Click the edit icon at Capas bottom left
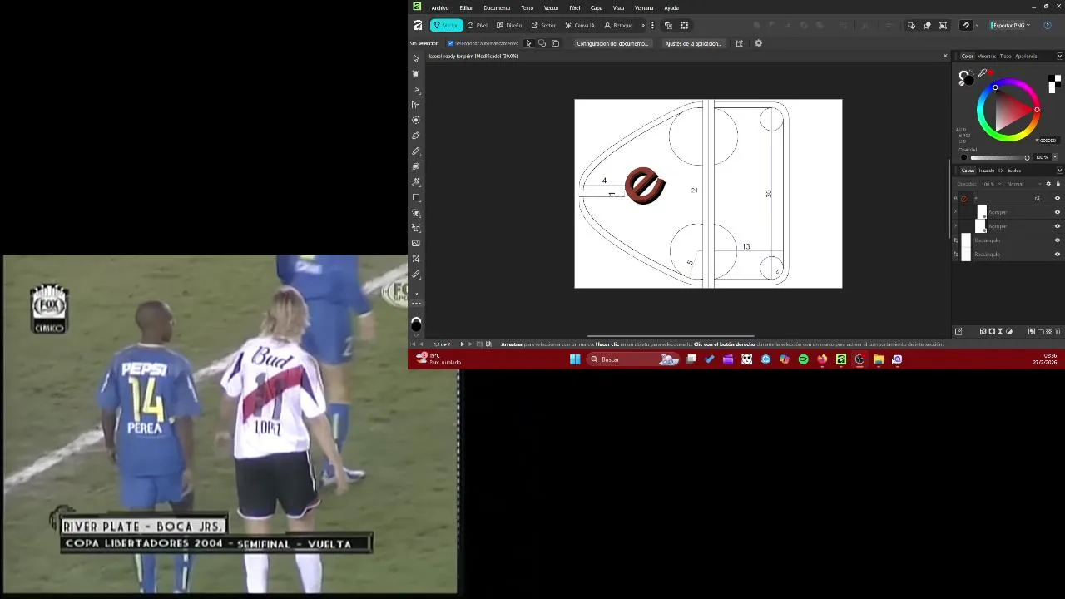 (958, 331)
